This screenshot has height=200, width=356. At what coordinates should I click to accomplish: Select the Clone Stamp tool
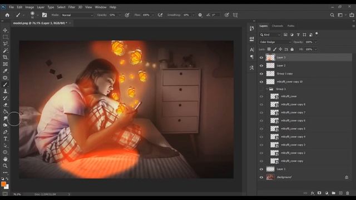5,91
